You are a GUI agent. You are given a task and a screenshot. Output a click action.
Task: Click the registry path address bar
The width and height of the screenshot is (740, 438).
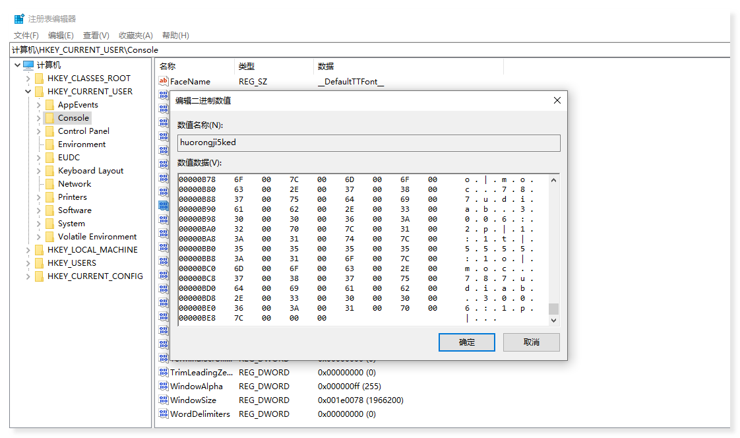click(x=369, y=50)
